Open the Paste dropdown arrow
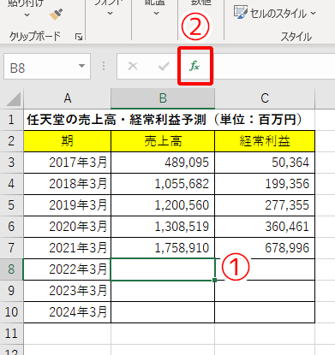The width and height of the screenshot is (335, 355). coord(27,15)
